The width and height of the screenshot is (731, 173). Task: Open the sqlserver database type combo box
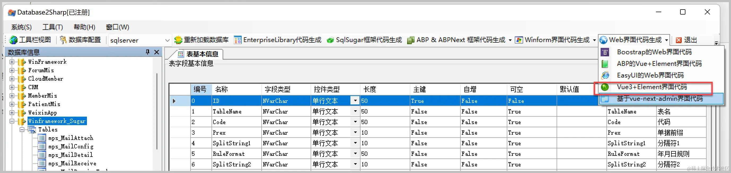(x=140, y=40)
